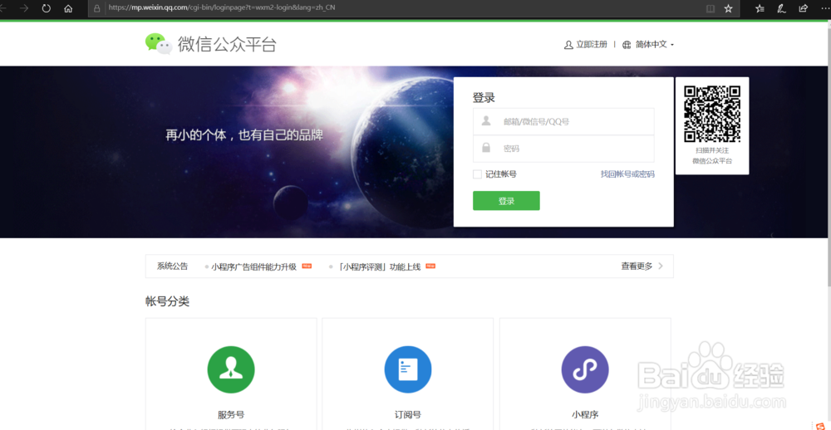831x430 pixels.
Task: Tick the 记住帐号 checkbox
Action: pos(477,174)
